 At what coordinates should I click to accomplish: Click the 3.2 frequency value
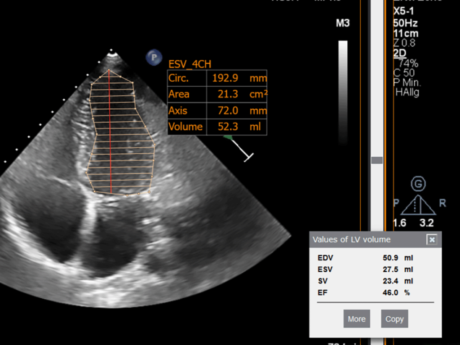[427, 223]
